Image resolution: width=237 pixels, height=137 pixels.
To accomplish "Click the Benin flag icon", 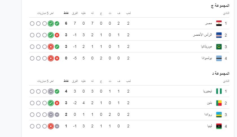I will tap(219, 103).
